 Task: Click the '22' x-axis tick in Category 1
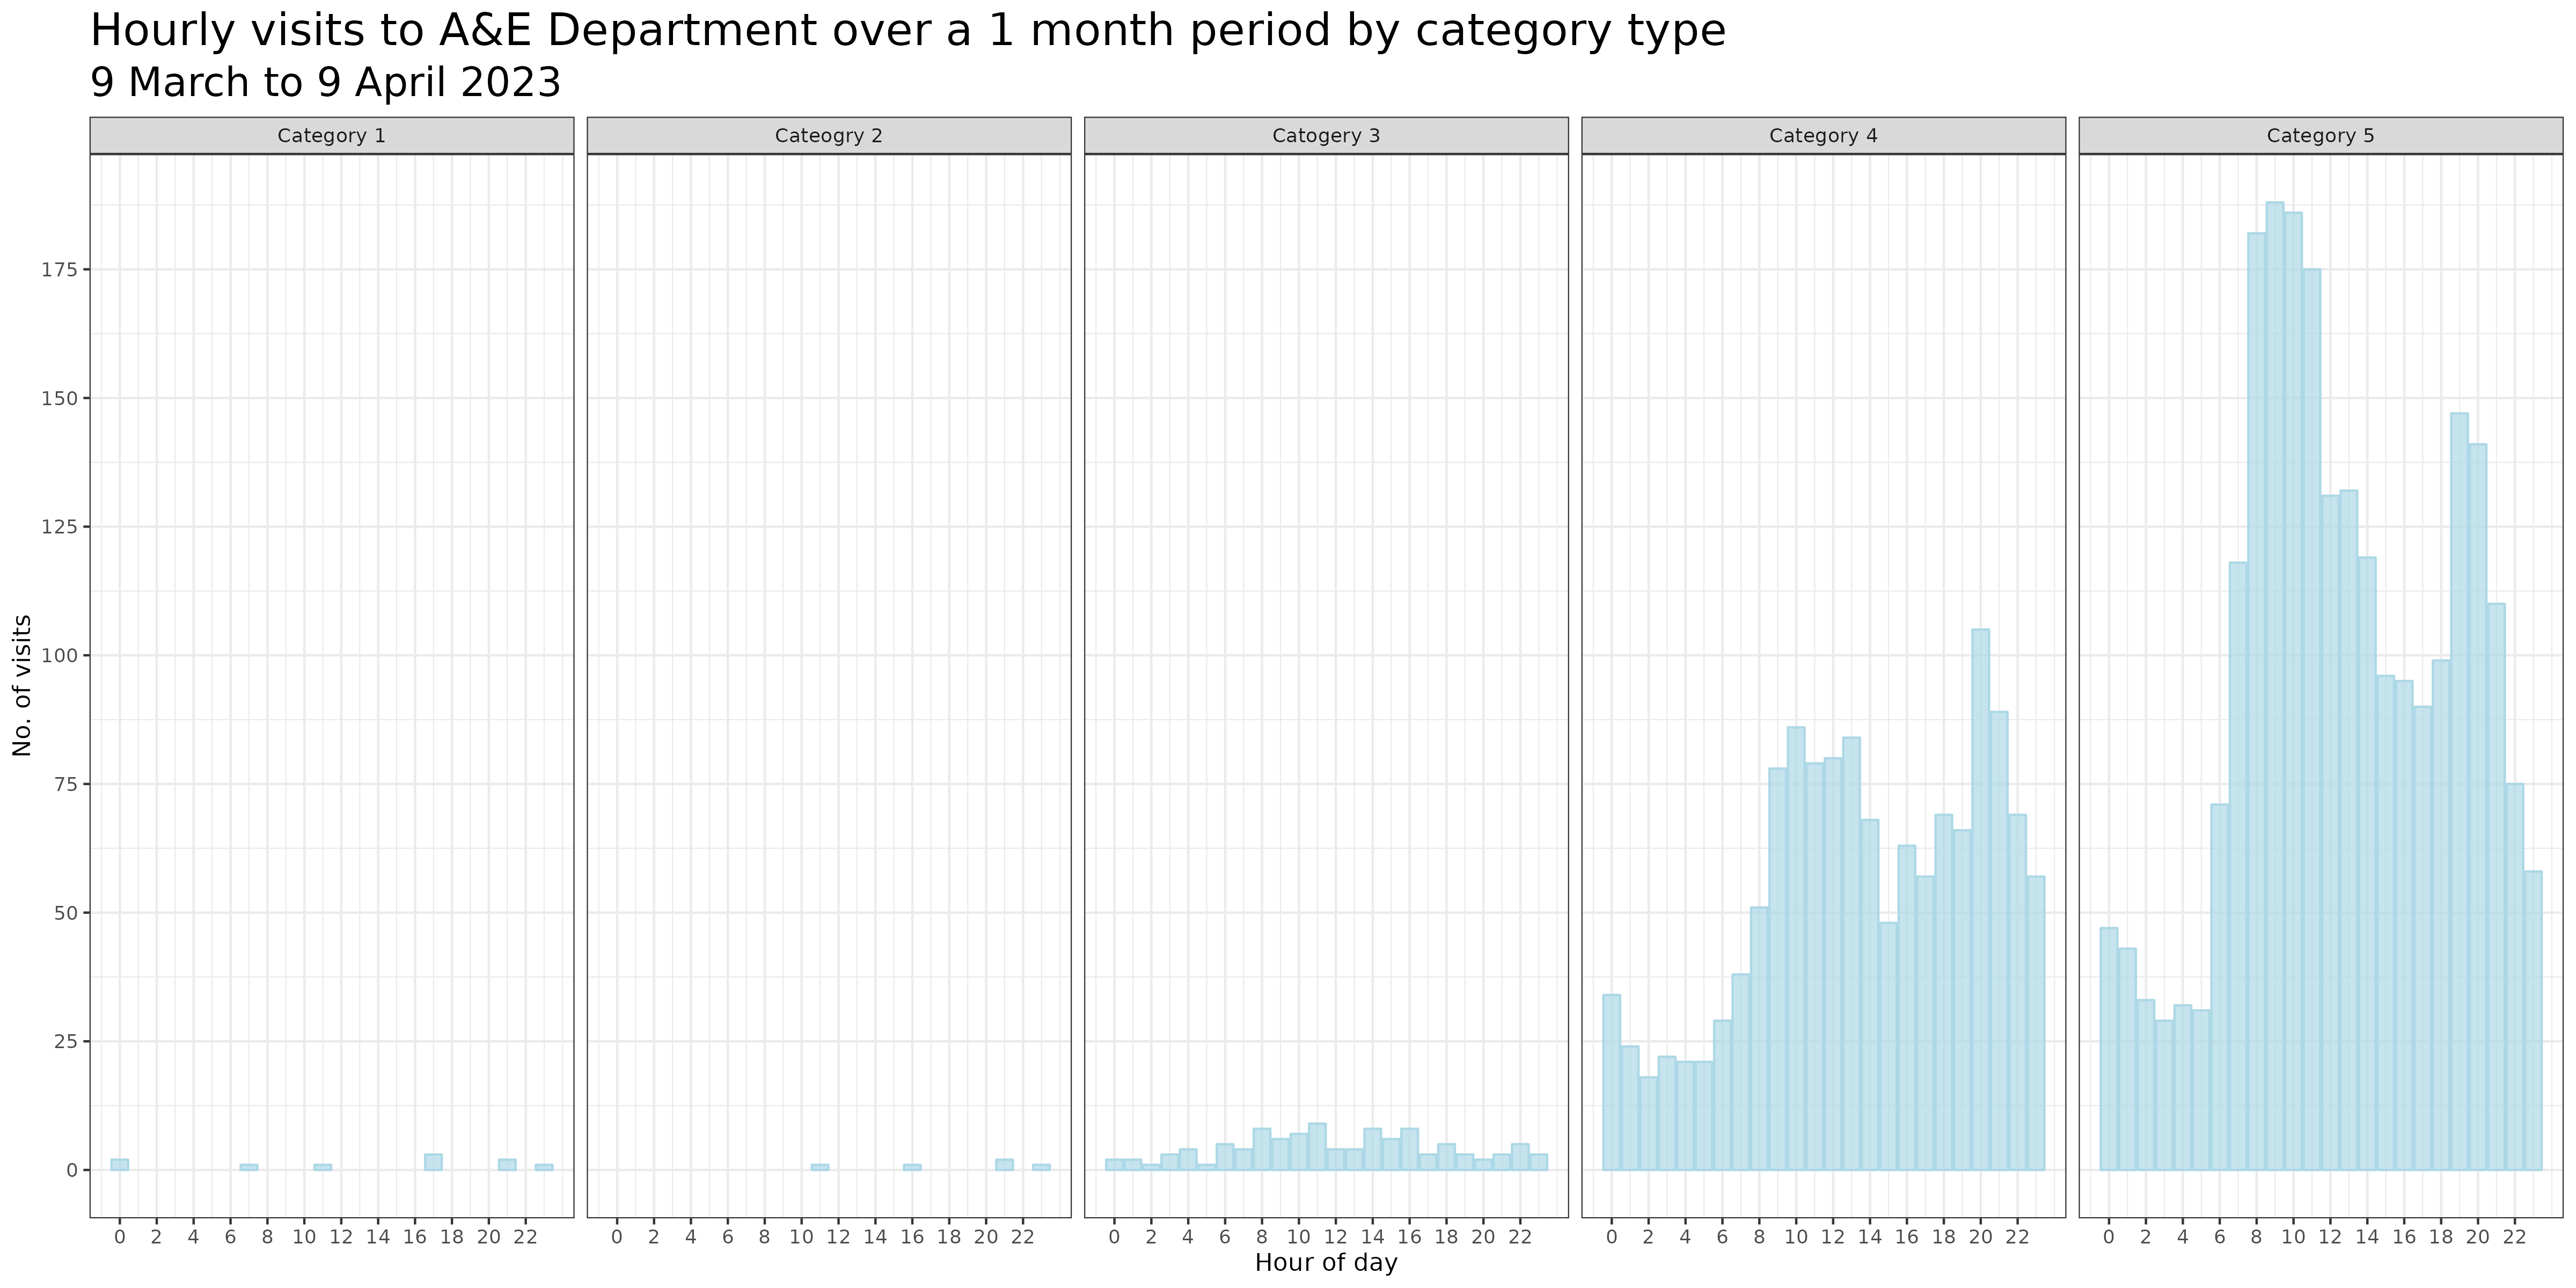pos(525,1237)
